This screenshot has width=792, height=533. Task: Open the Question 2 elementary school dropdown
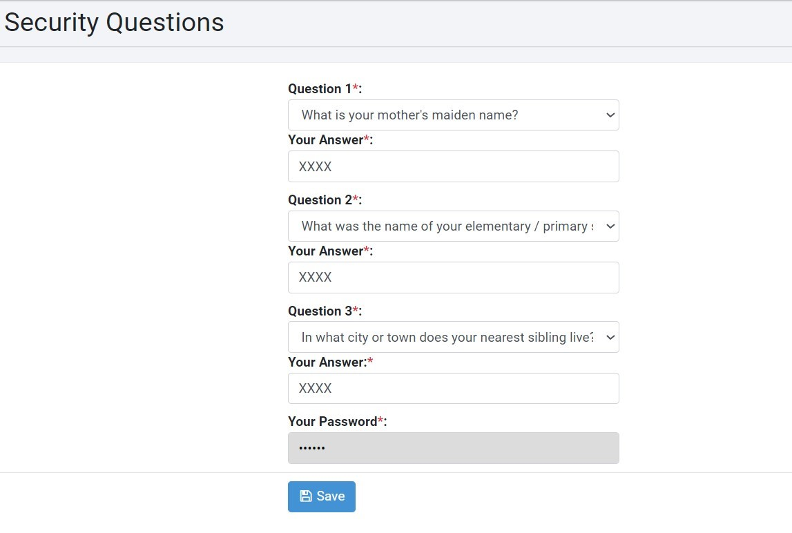pos(454,226)
